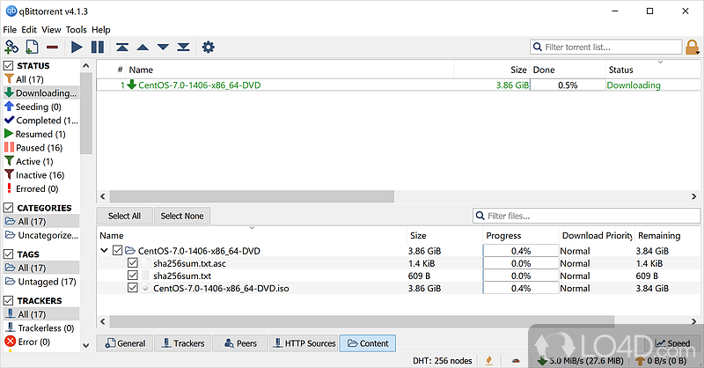The height and width of the screenshot is (368, 704).
Task: Add torrent link toolbar icon
Action: pos(11,47)
